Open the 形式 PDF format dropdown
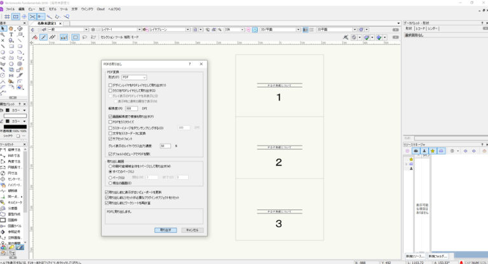 (x=135, y=77)
